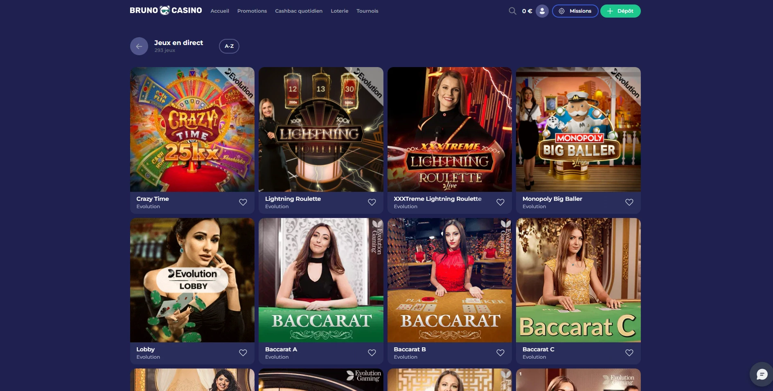Favorite Lightning Roulette with the heart icon

pyautogui.click(x=372, y=202)
